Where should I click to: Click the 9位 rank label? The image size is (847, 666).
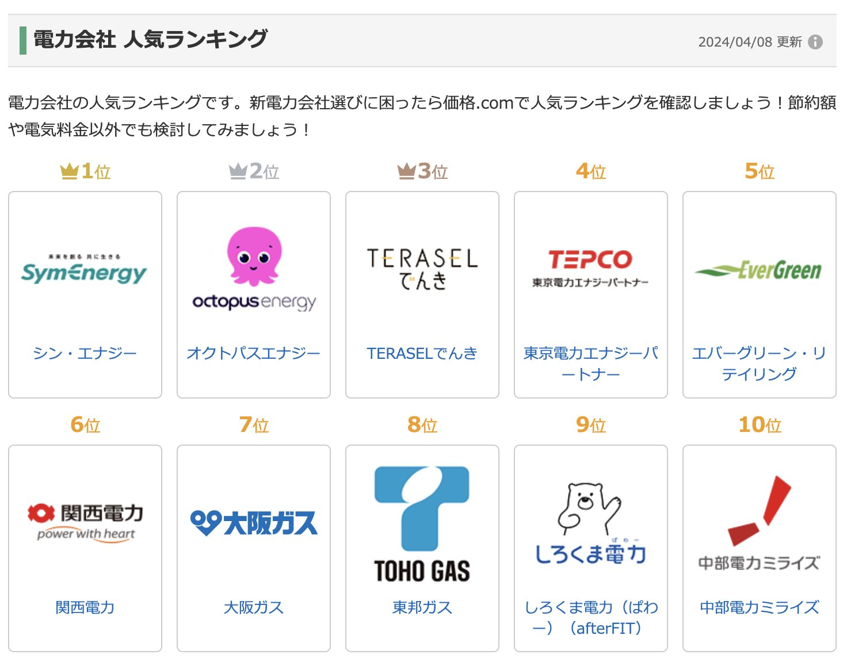point(591,424)
